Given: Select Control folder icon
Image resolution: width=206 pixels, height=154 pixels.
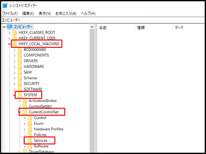Looking at the screenshot, I should coord(30,118).
